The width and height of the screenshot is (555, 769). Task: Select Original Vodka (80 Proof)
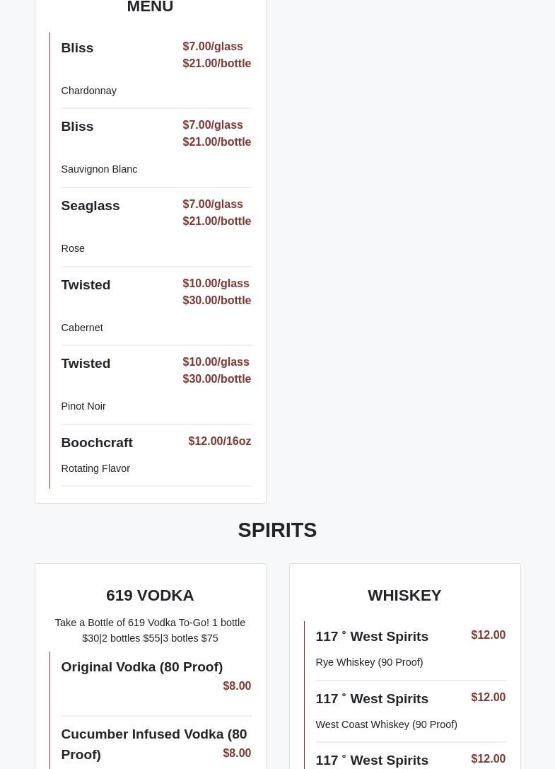coord(141,667)
